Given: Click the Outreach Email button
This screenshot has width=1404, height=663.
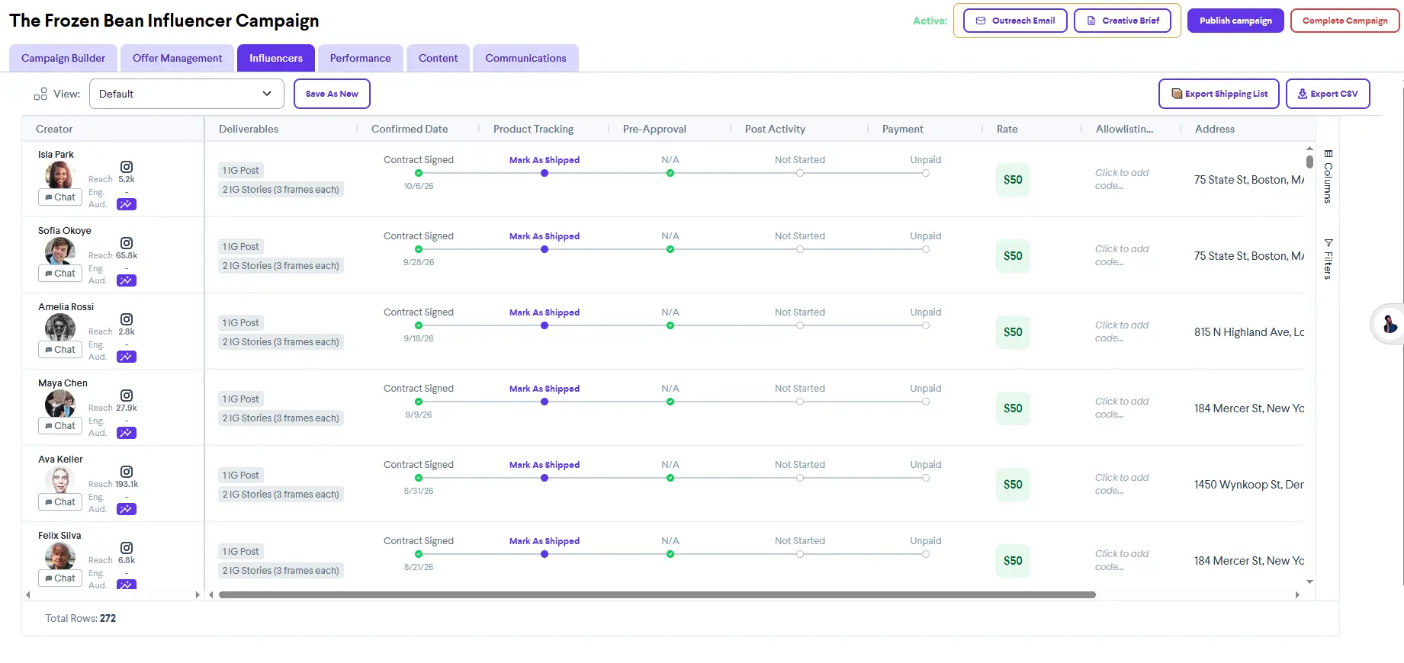Looking at the screenshot, I should [1015, 21].
